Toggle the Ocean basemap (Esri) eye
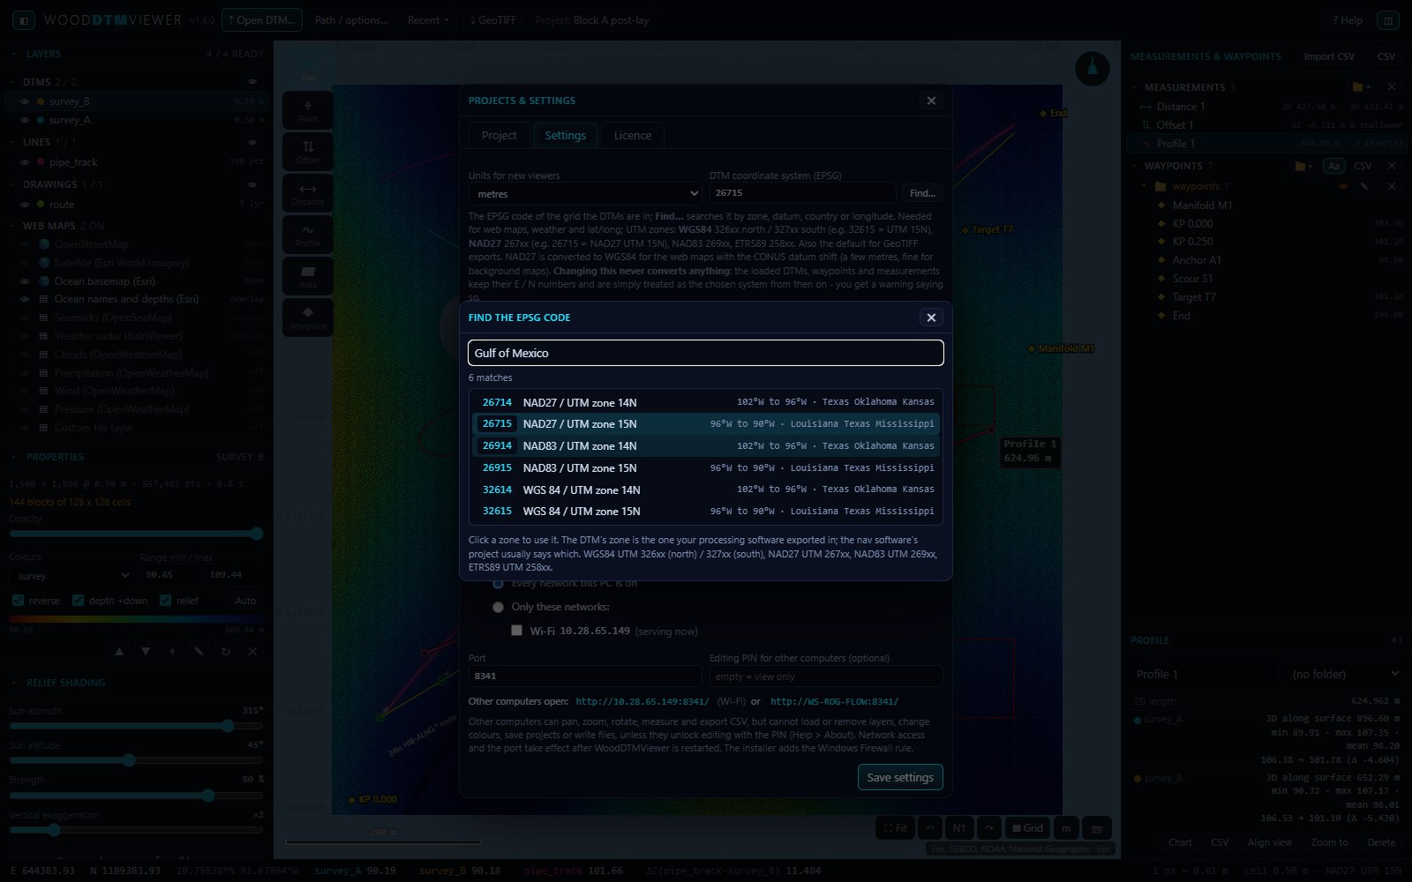1412x882 pixels. [x=26, y=281]
